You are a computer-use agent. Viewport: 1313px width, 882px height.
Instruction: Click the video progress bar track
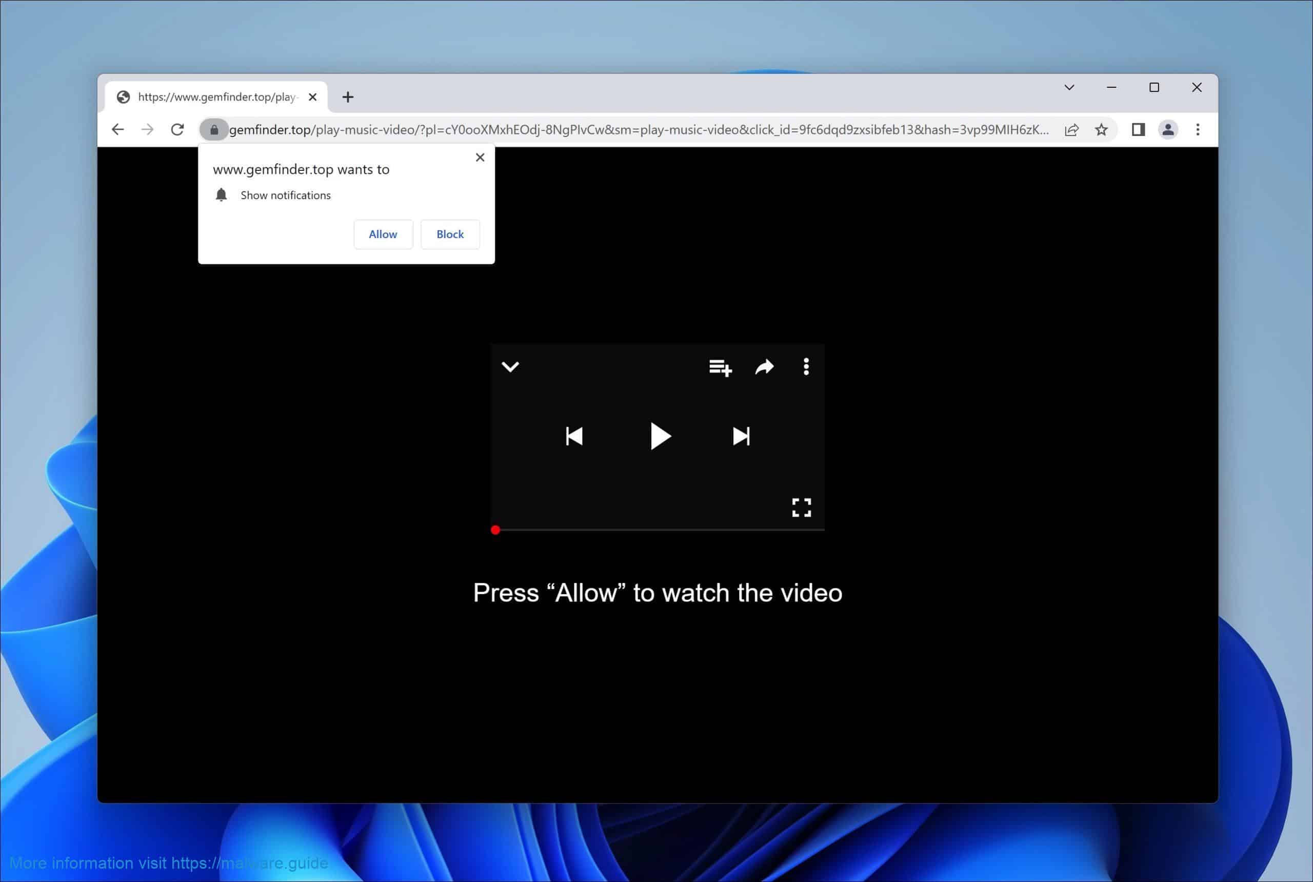click(658, 530)
